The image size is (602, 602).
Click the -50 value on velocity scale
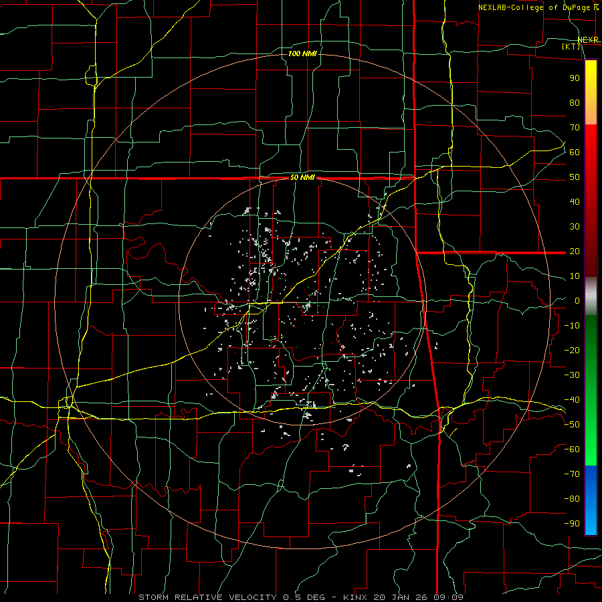coord(572,425)
